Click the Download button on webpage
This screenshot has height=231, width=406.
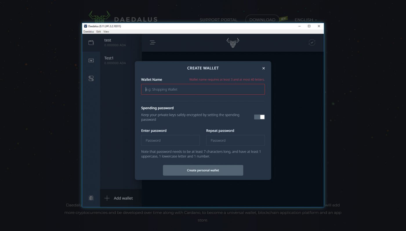pyautogui.click(x=262, y=19)
